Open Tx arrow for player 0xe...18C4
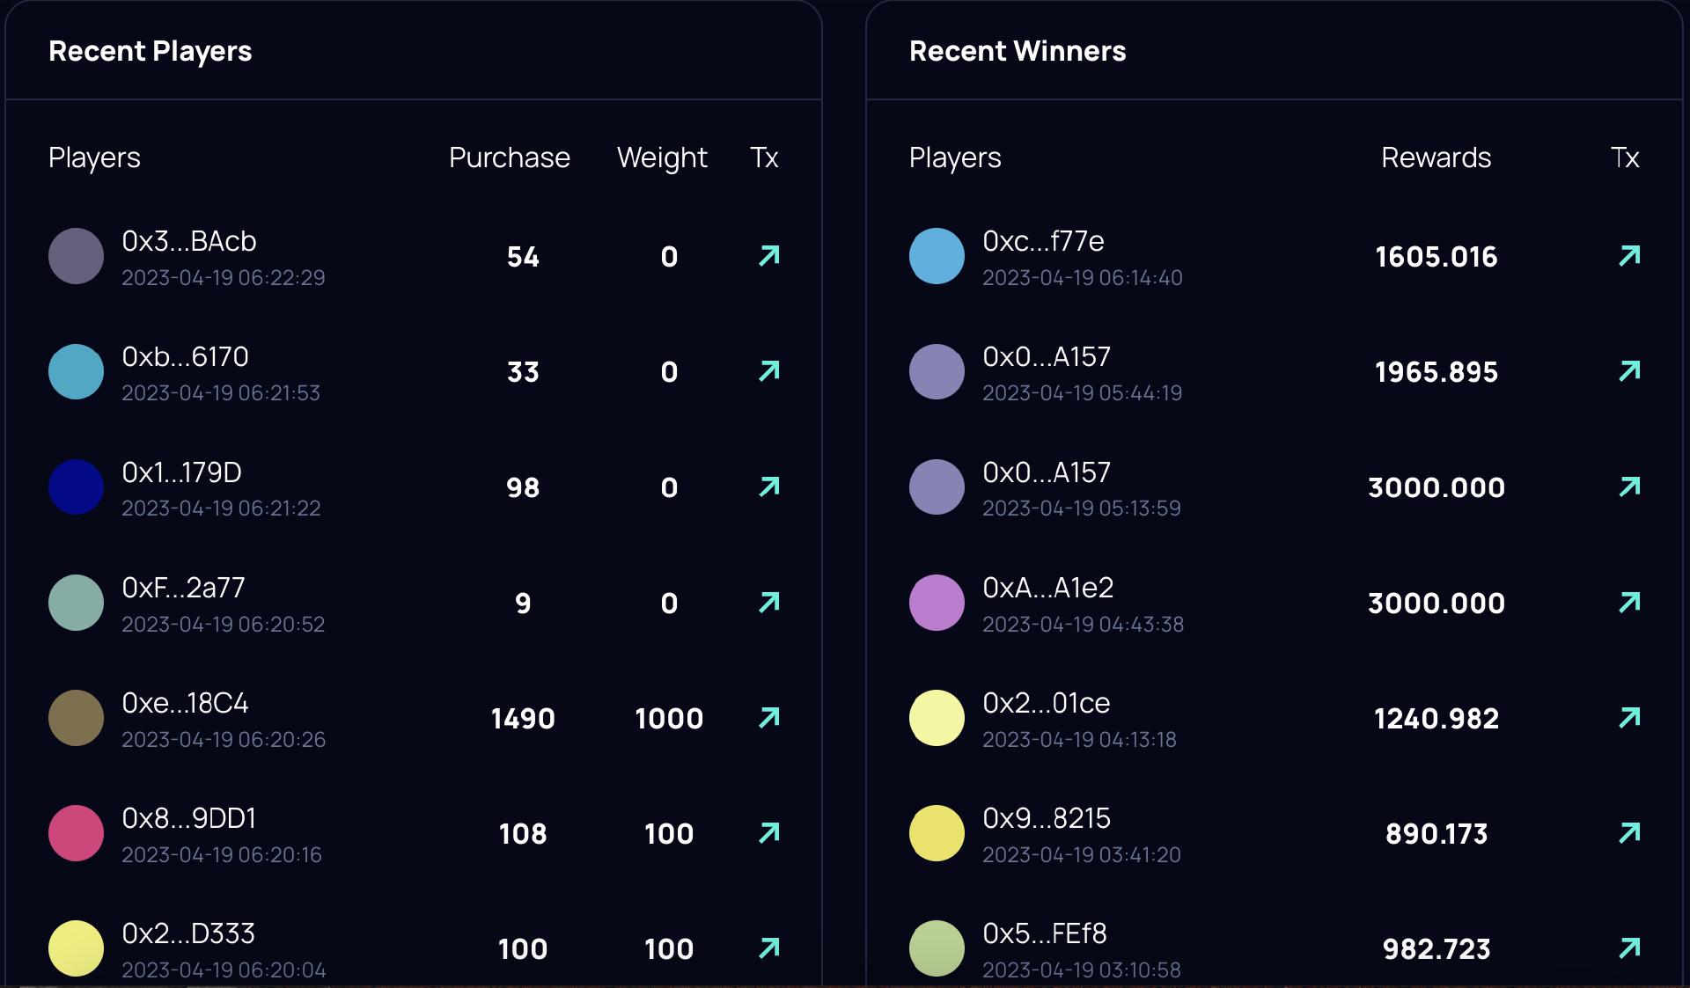This screenshot has height=988, width=1690. 769,718
